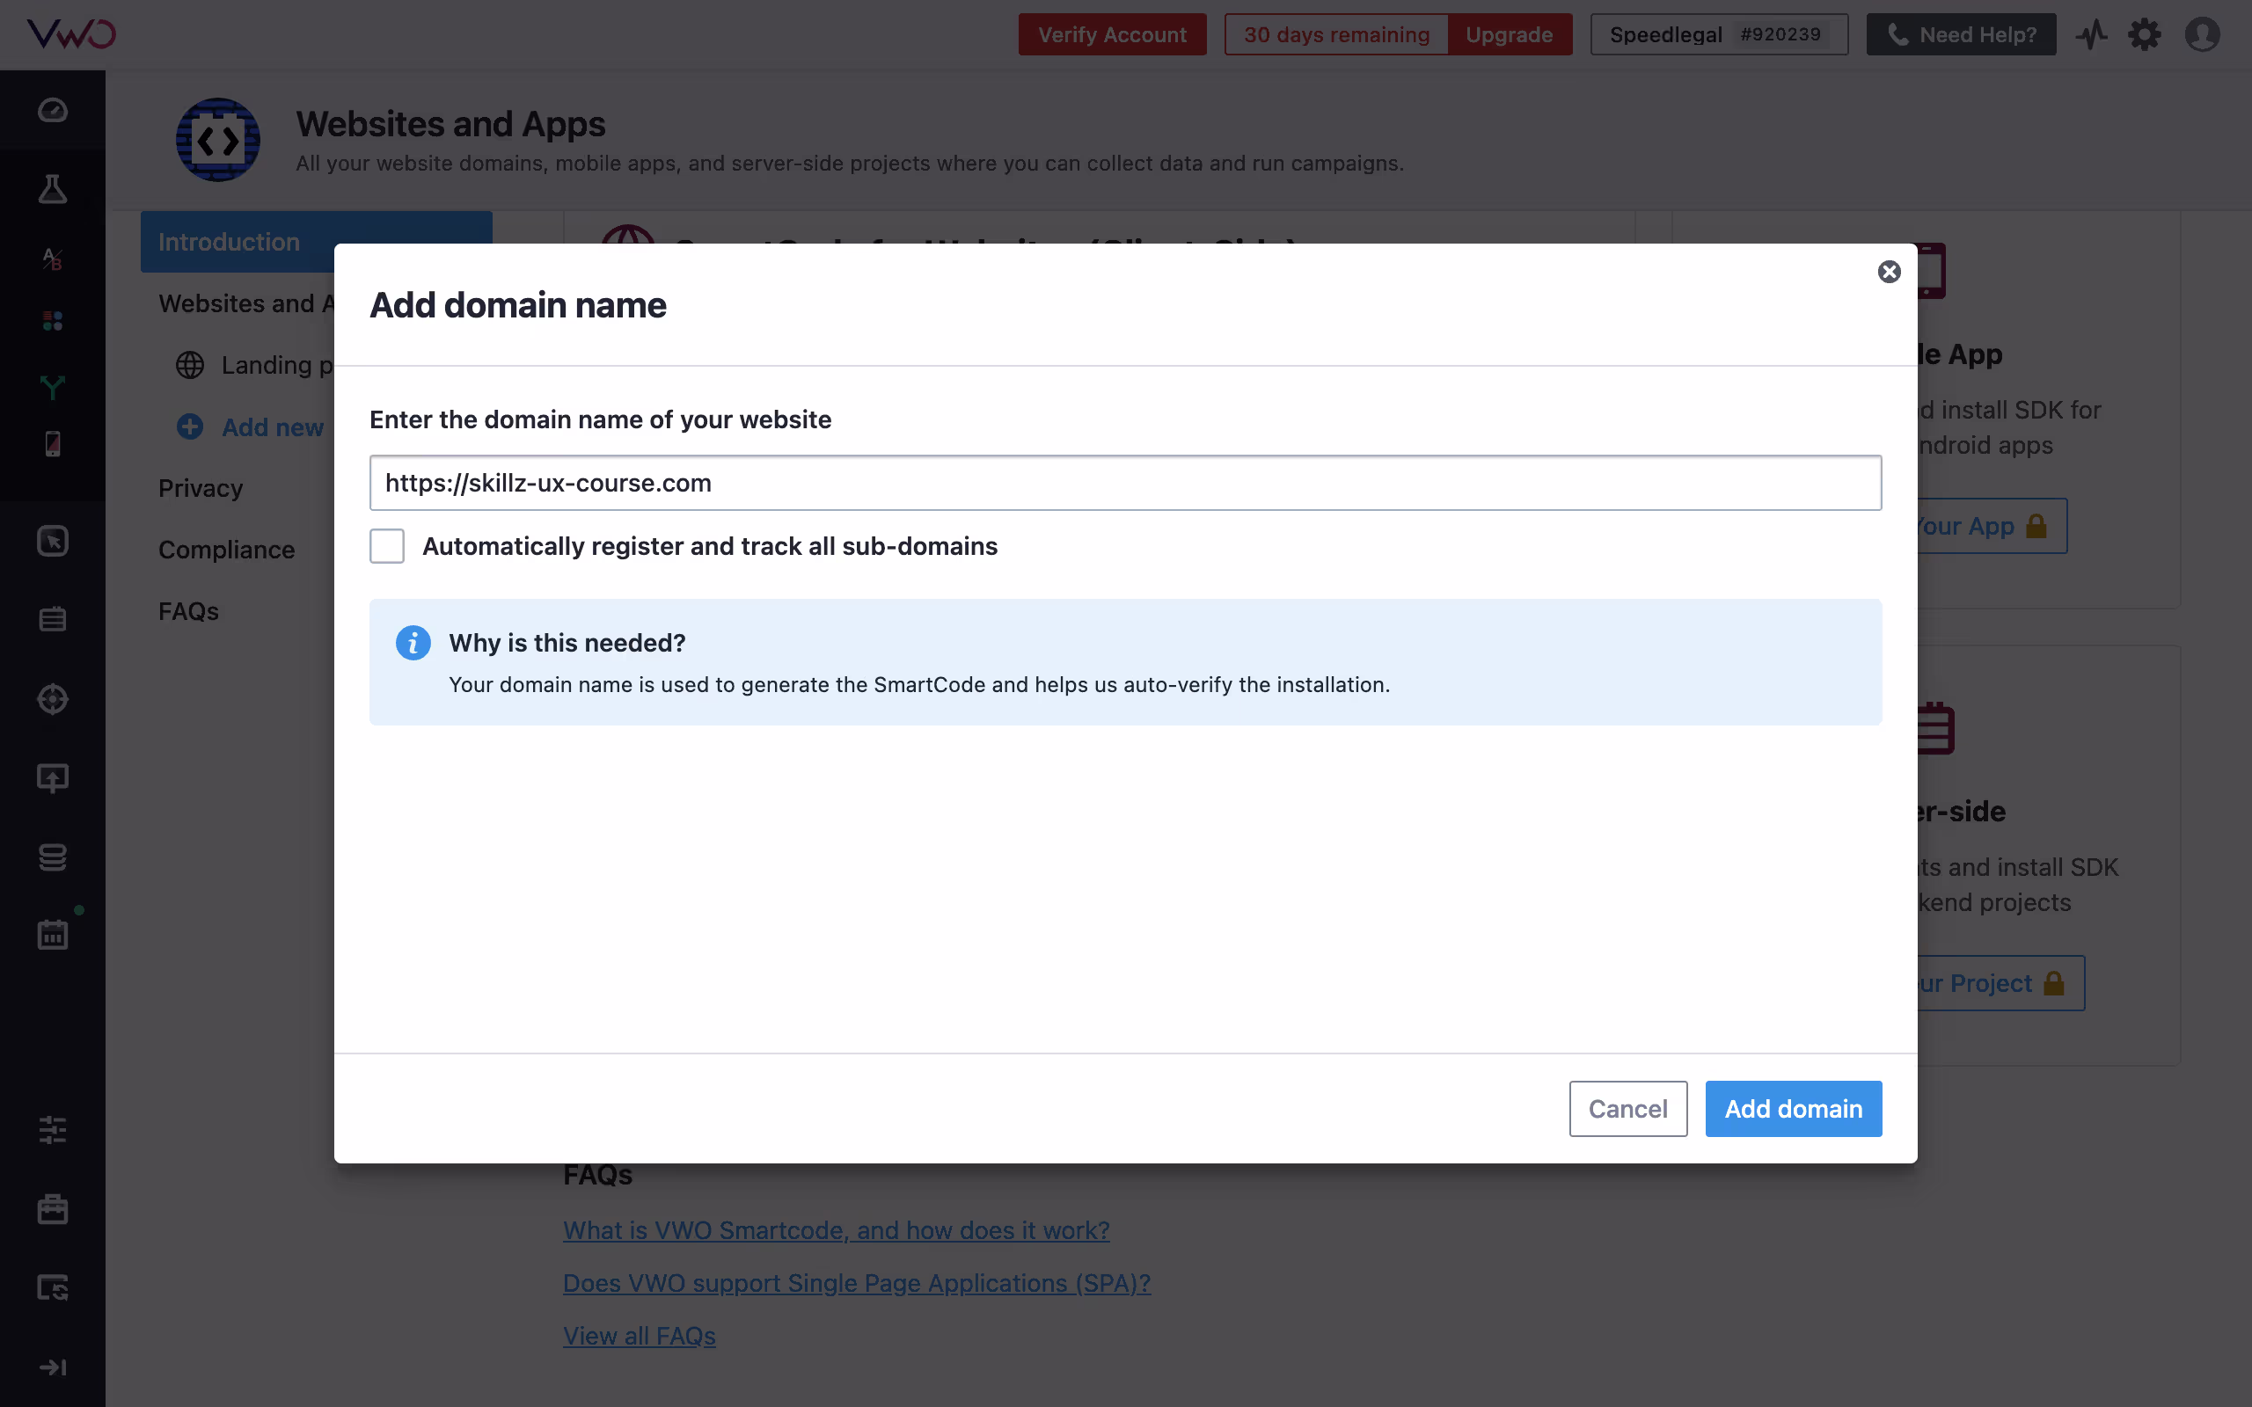The height and width of the screenshot is (1407, 2252).
Task: Click the 'Why is this needed?' heading
Action: point(567,643)
